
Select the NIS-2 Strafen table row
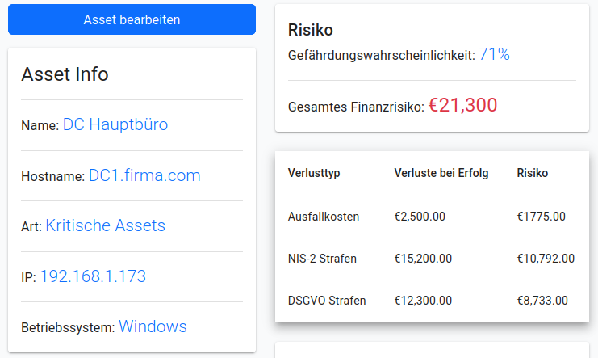(432, 259)
